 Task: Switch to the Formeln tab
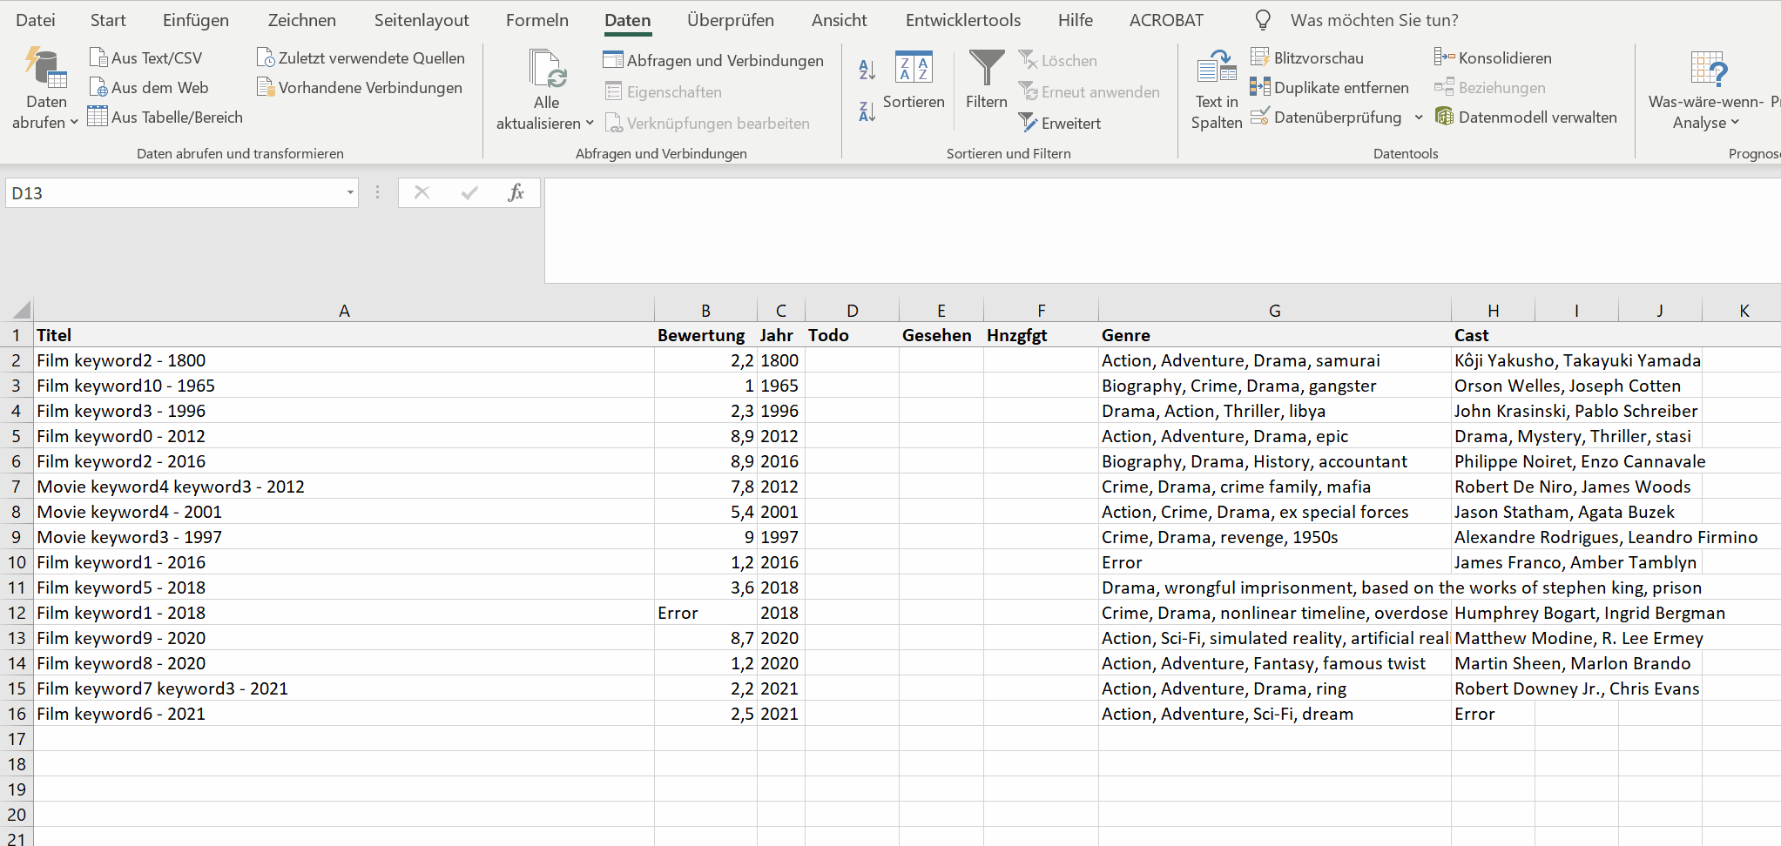[537, 20]
